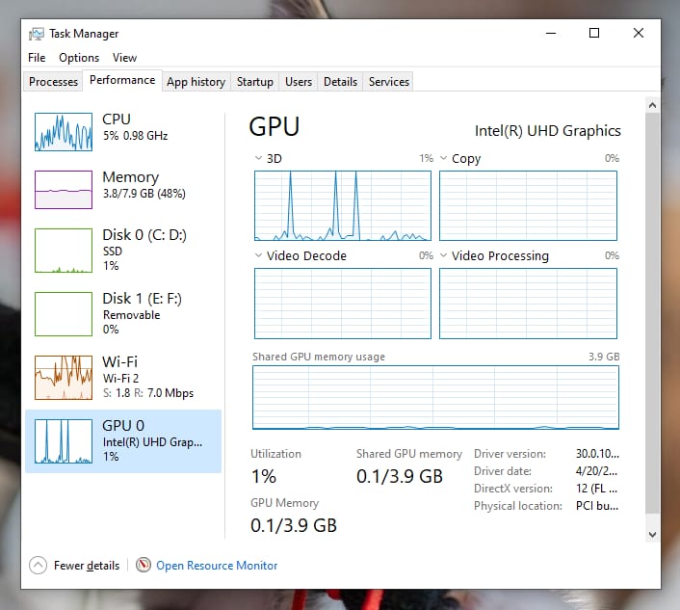Viewport: 680px width, 610px height.
Task: Click the Physical location value PCI bu...
Action: click(597, 505)
